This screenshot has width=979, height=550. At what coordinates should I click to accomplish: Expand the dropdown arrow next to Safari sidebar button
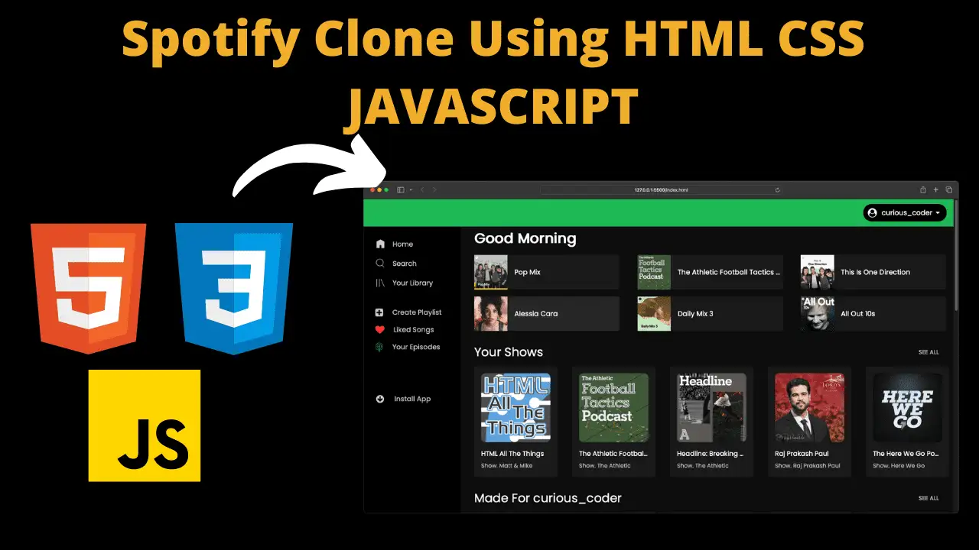tap(410, 189)
